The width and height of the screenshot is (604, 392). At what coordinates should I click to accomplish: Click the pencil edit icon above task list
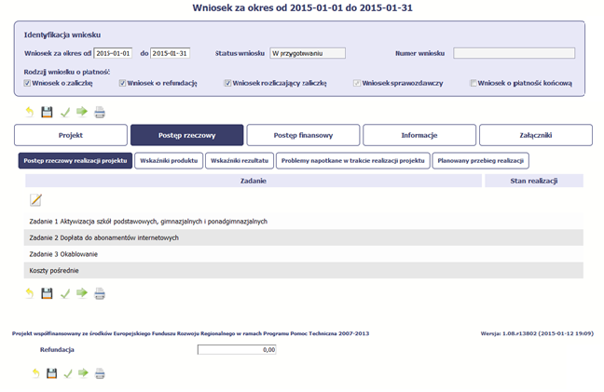(x=35, y=200)
